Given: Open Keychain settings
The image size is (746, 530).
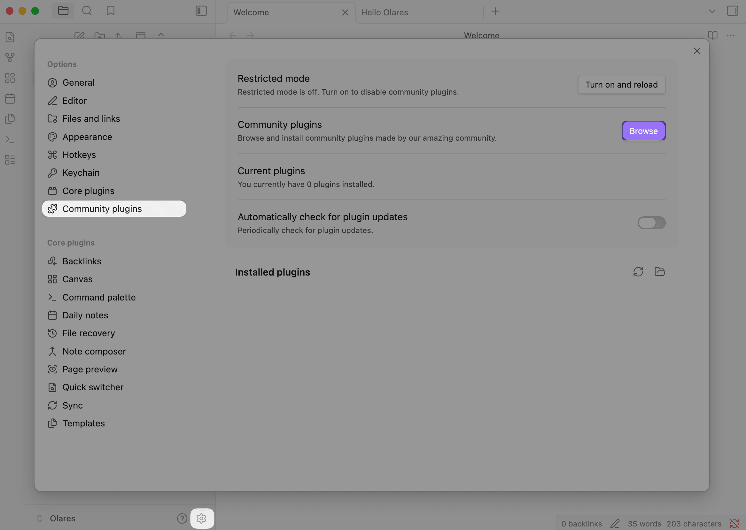Looking at the screenshot, I should 114,173.
